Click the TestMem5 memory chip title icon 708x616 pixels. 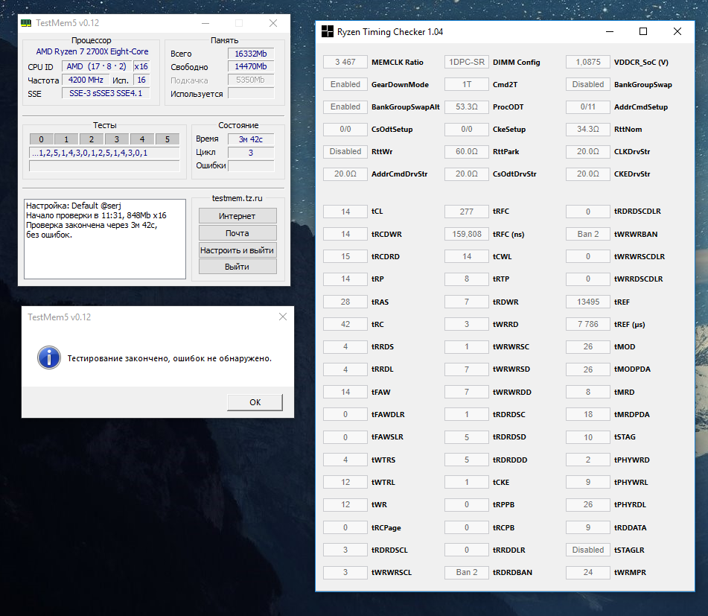(26, 23)
